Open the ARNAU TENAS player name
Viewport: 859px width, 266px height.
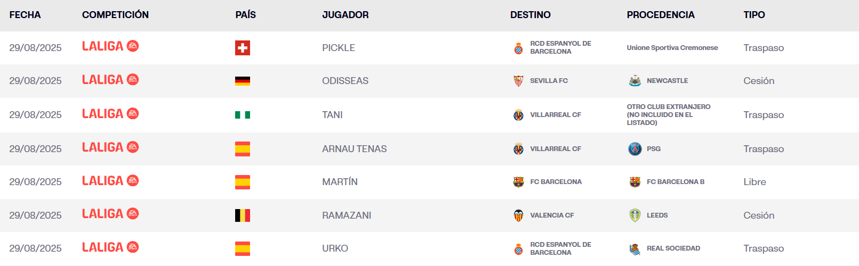[354, 149]
